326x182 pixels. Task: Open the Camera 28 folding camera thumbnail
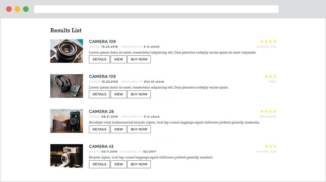tap(66, 121)
